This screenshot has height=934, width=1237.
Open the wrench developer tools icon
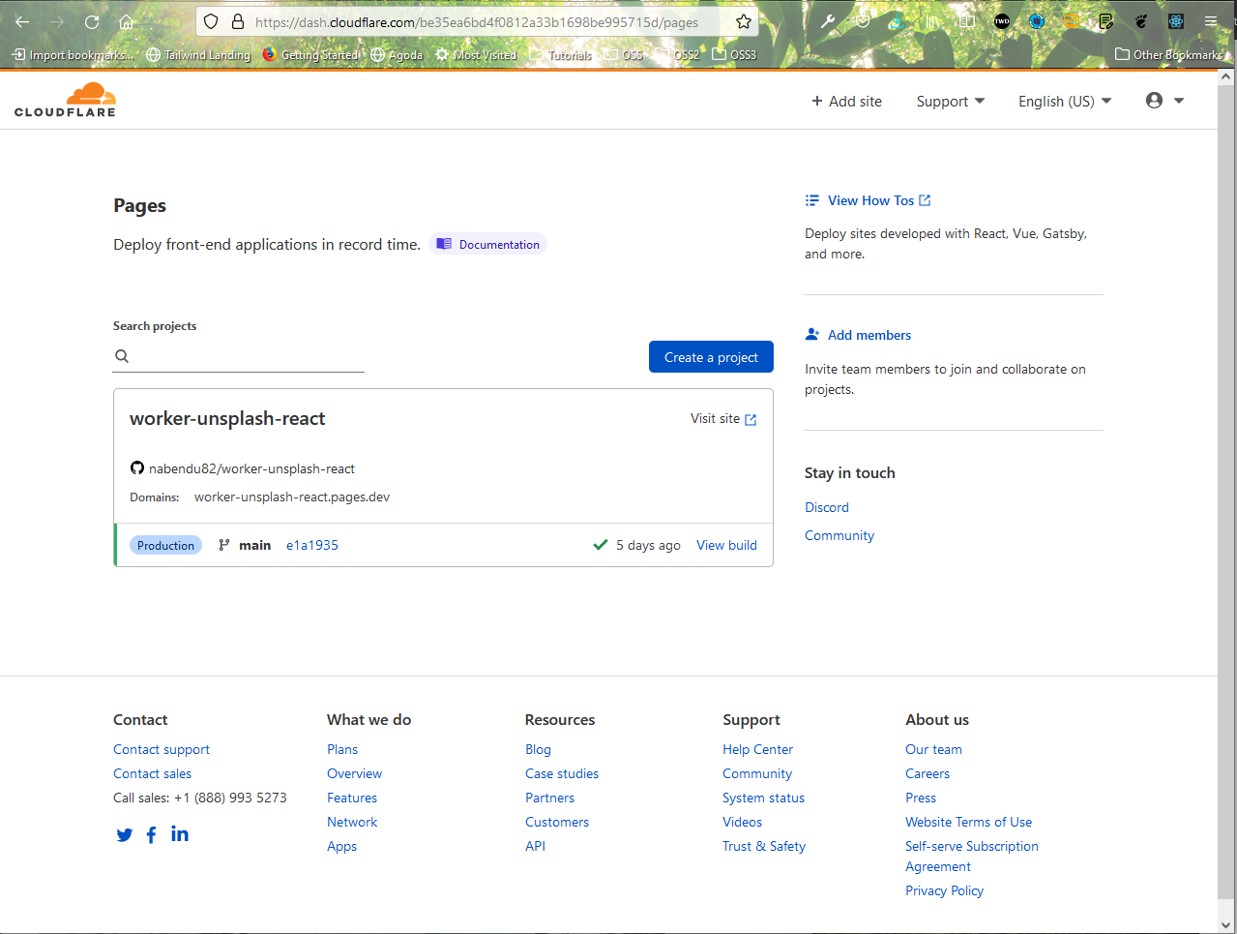point(828,21)
